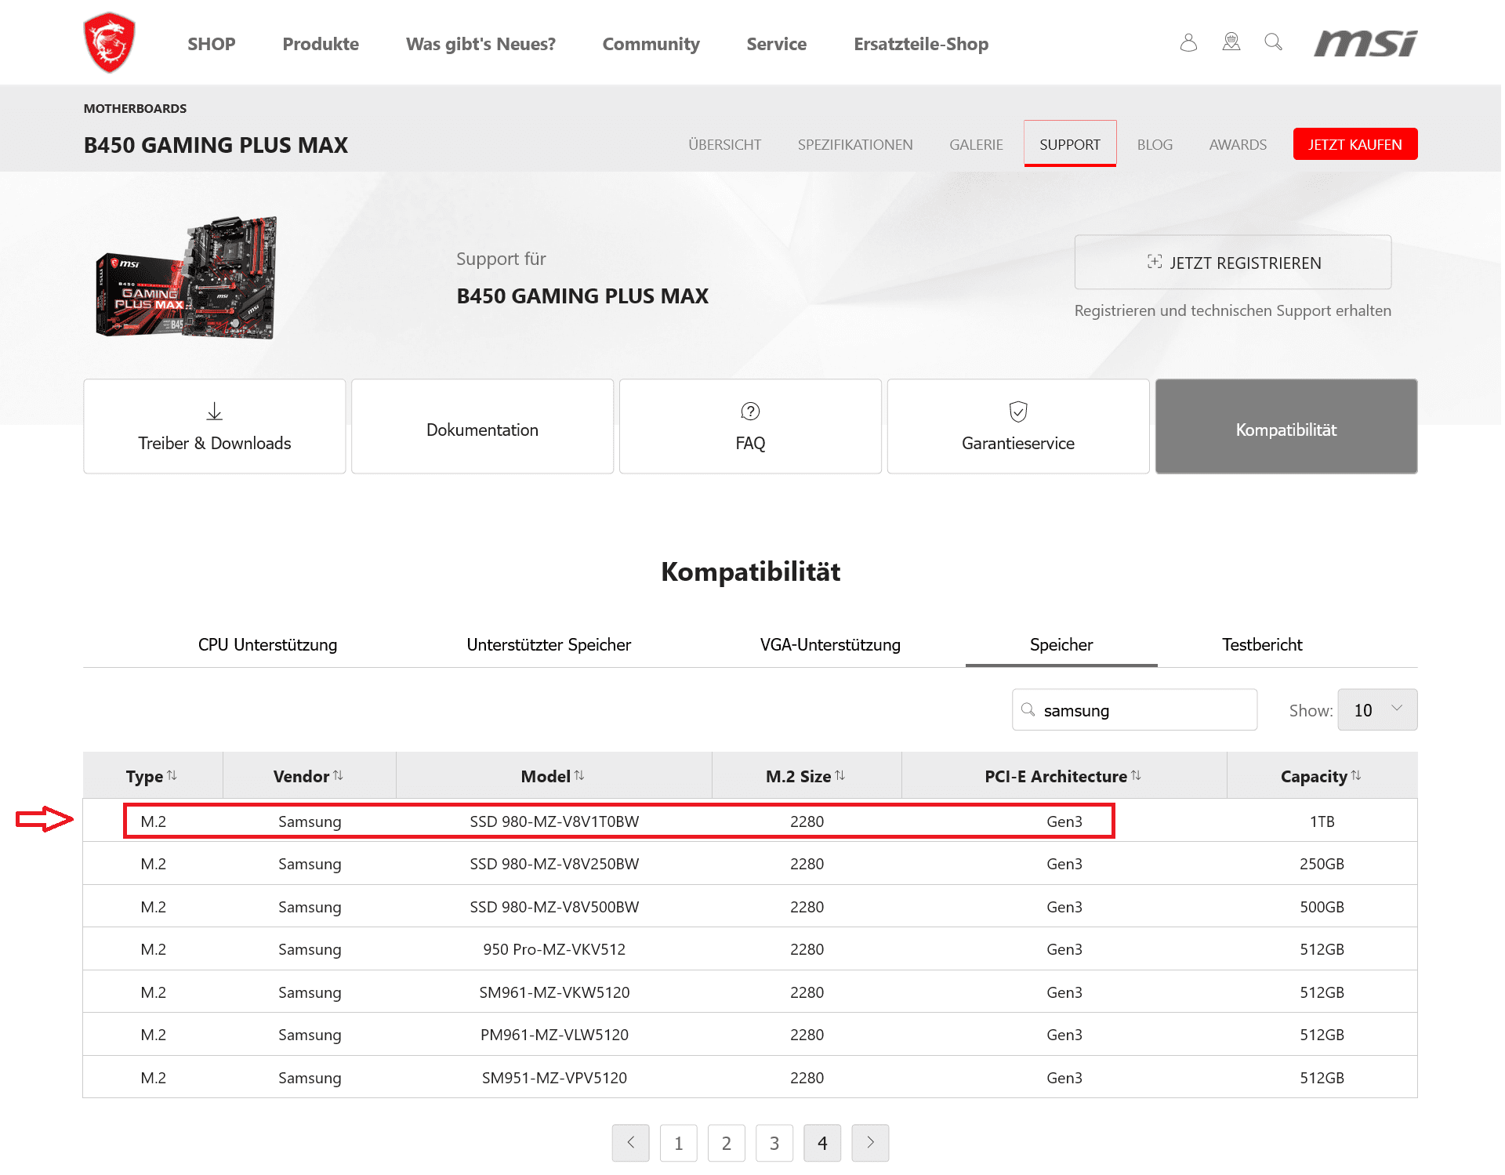Viewport: 1505px width, 1175px height.
Task: Click the 1TB capacity cell
Action: point(1322,821)
